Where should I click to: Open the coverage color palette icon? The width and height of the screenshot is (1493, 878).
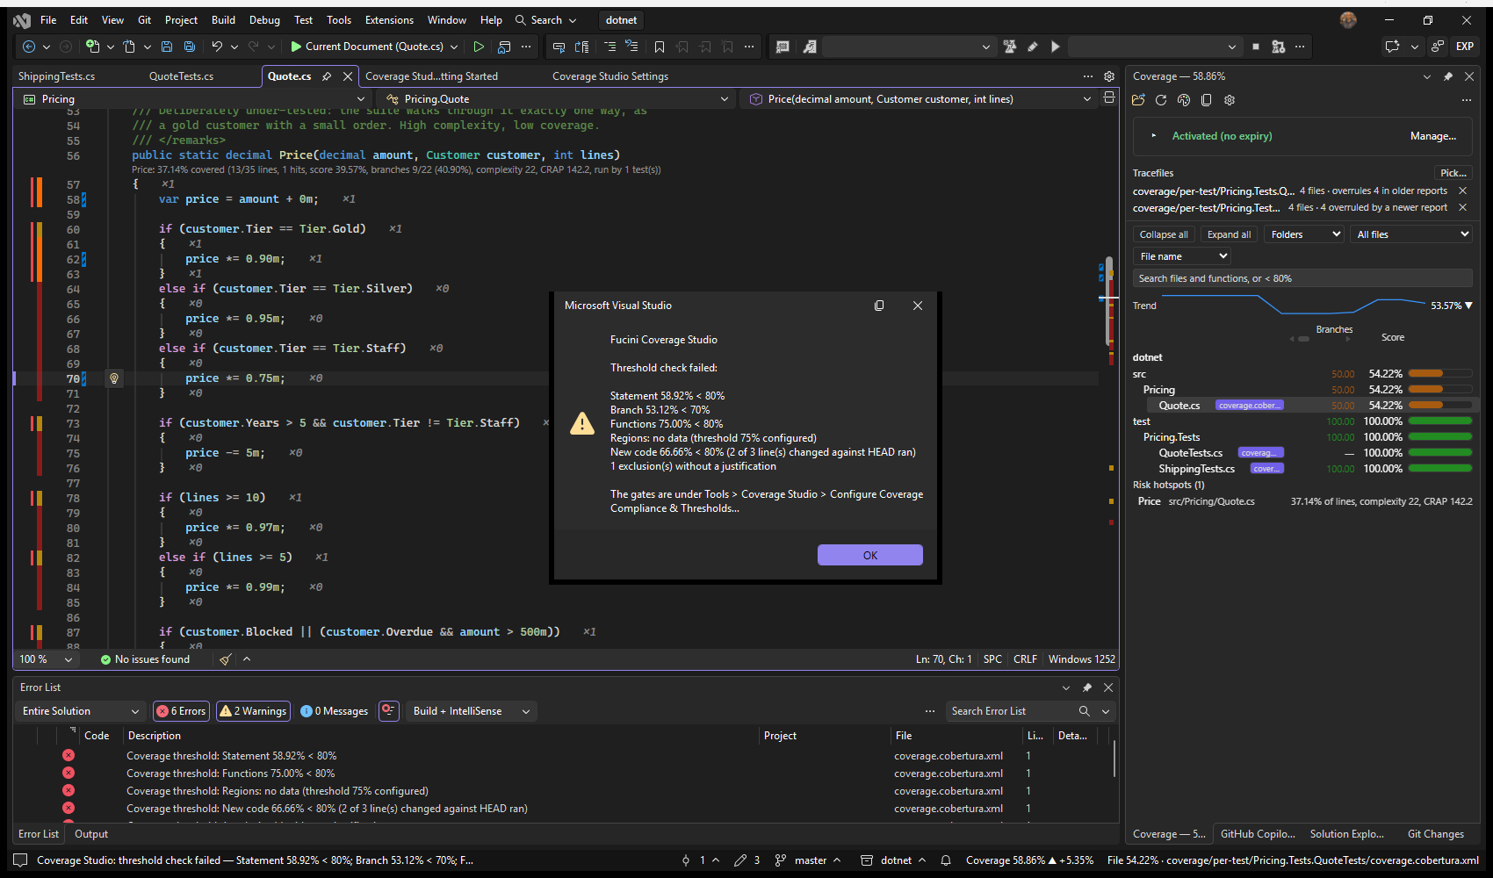1184,100
